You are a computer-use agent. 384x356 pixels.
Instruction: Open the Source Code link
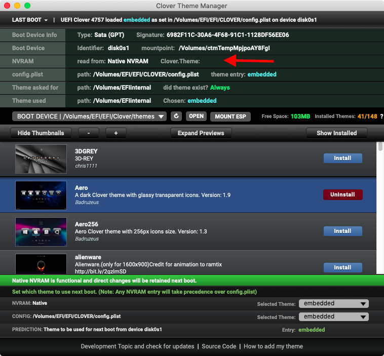click(x=219, y=346)
